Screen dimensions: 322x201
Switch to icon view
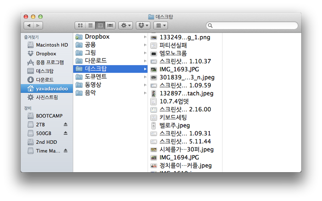pos(80,25)
